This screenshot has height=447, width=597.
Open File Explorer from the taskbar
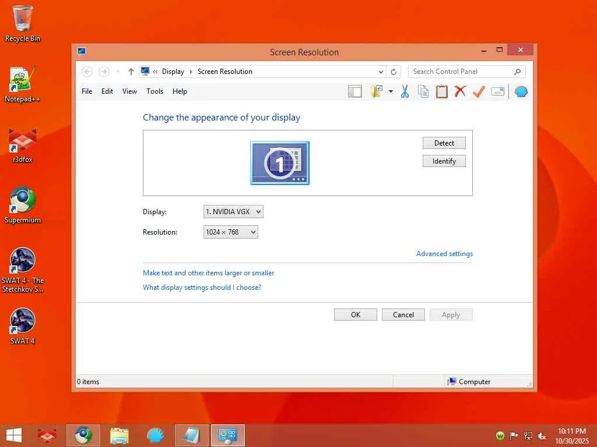[x=119, y=435]
